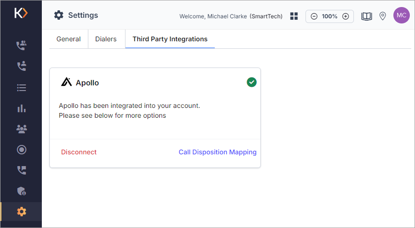Screen dimensions: 415x228
Task: Click the Settings page title
Action: pos(83,15)
